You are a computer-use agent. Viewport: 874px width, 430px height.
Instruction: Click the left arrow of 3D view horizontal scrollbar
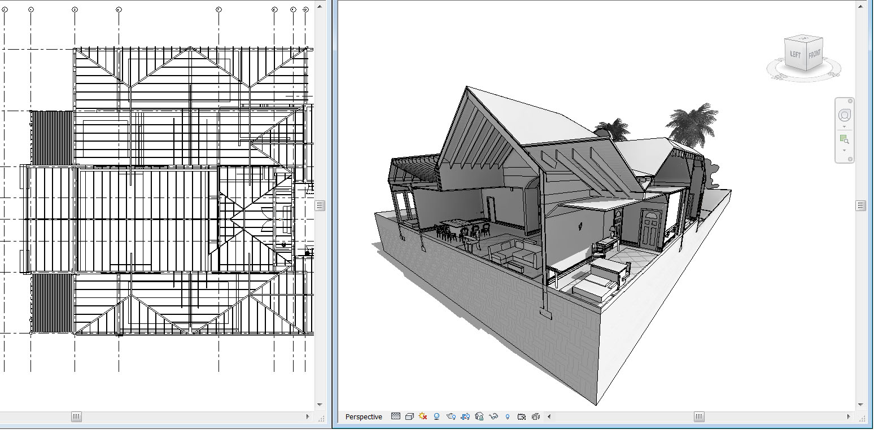(x=549, y=417)
